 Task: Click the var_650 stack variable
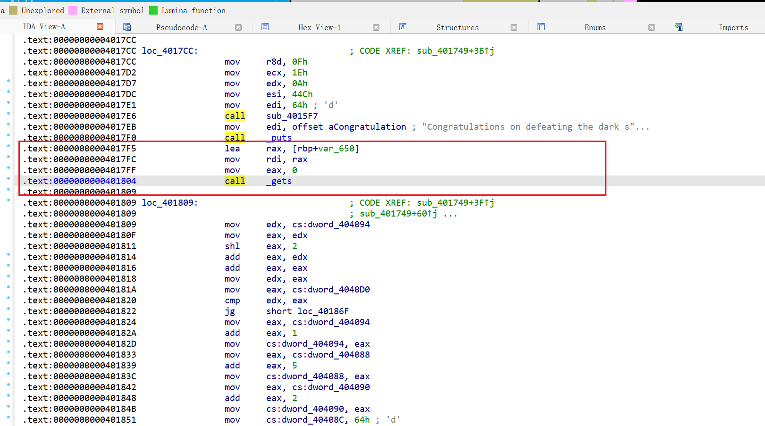pos(336,149)
